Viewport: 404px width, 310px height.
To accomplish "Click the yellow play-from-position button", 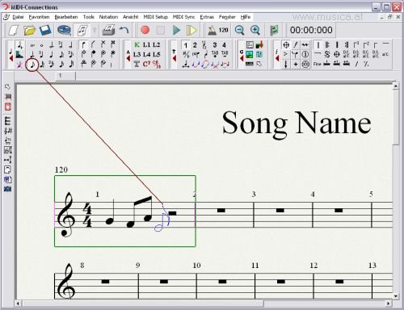I will click(191, 30).
